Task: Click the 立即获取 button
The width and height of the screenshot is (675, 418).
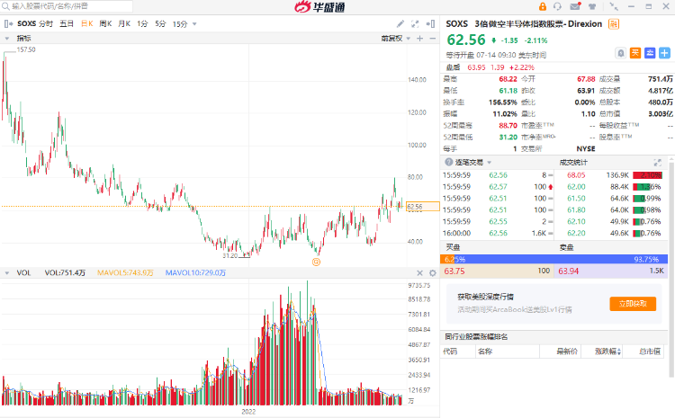Action: [633, 304]
